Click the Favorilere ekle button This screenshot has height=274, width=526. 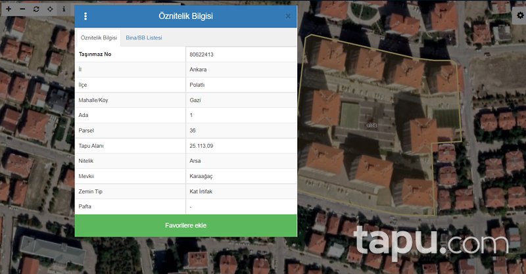point(185,225)
